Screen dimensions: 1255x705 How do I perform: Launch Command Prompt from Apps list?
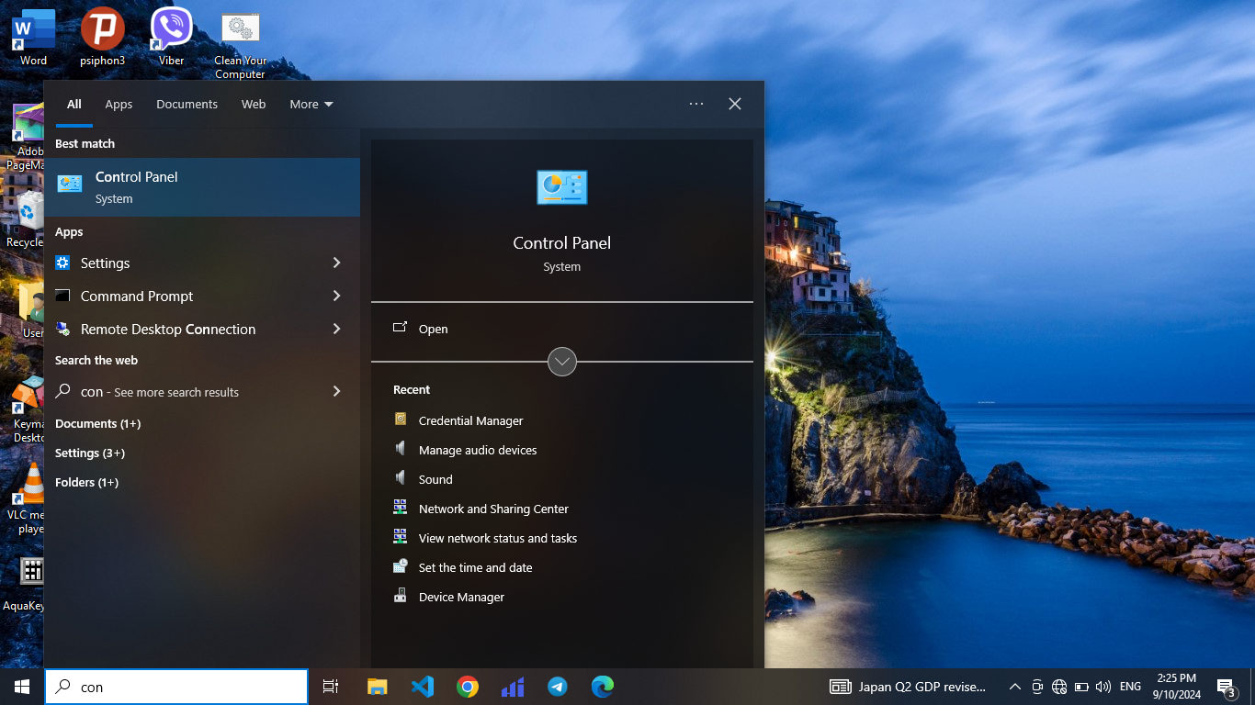coord(184,296)
